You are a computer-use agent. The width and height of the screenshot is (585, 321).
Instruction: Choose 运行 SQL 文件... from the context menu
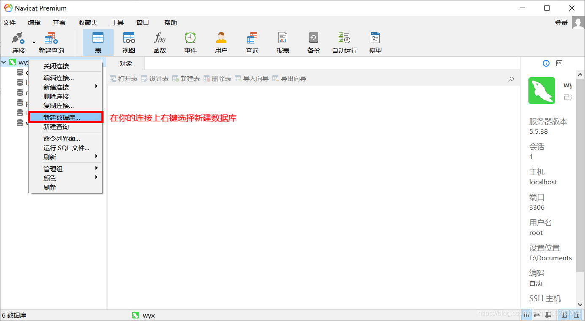(65, 148)
